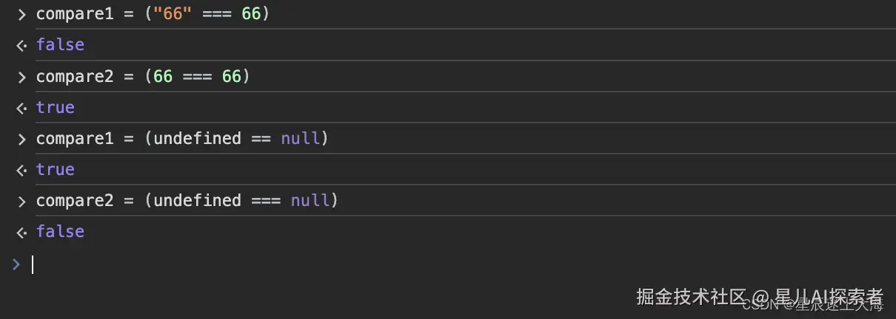Click the input chevron beside the undefined == null line
This screenshot has width=896, height=319.
[x=21, y=139]
